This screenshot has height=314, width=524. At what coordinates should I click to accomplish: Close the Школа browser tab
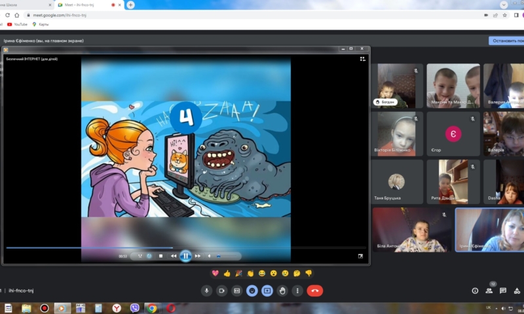click(50, 5)
